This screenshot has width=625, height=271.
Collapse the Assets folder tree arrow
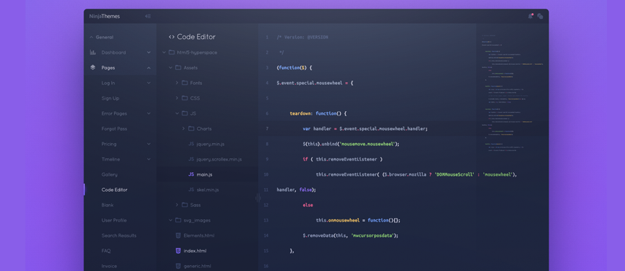pyautogui.click(x=171, y=68)
